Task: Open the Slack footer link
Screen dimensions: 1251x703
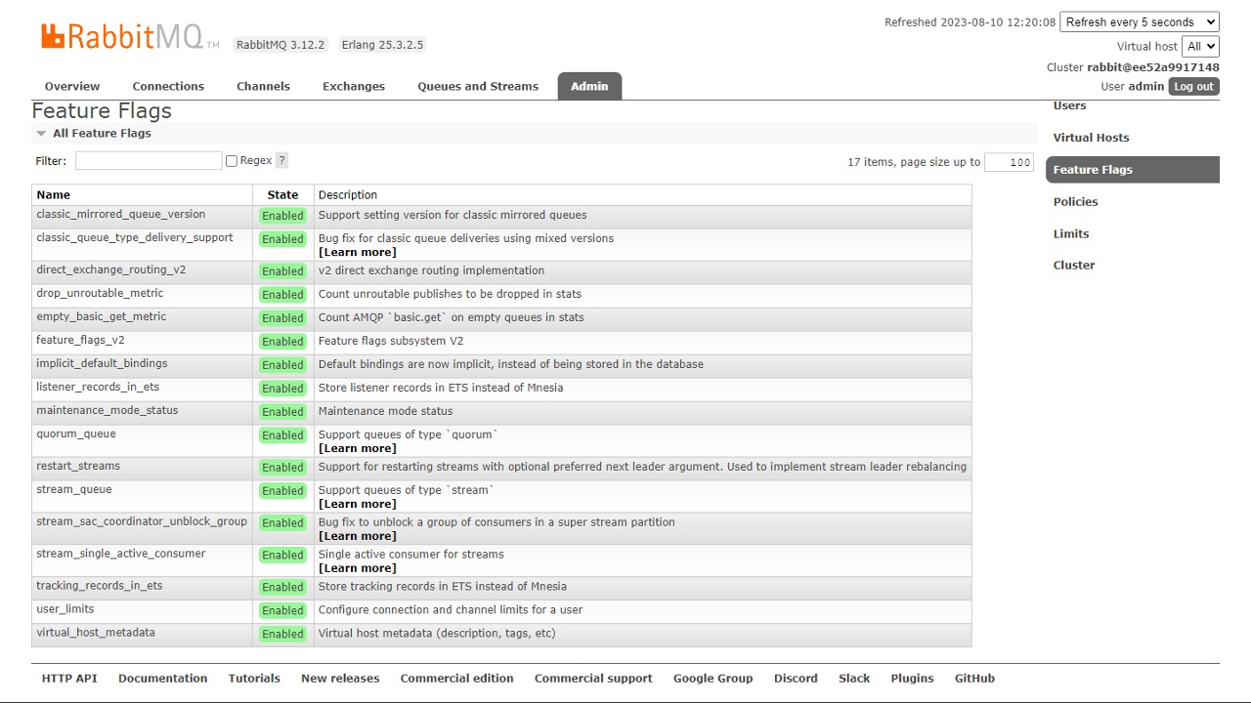Action: 854,679
